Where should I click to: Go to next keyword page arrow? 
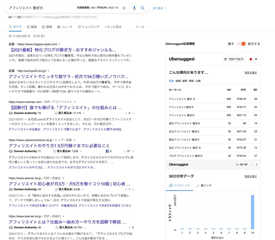[x=257, y=165]
